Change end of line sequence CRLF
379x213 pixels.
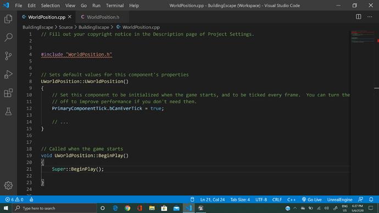coord(277,199)
